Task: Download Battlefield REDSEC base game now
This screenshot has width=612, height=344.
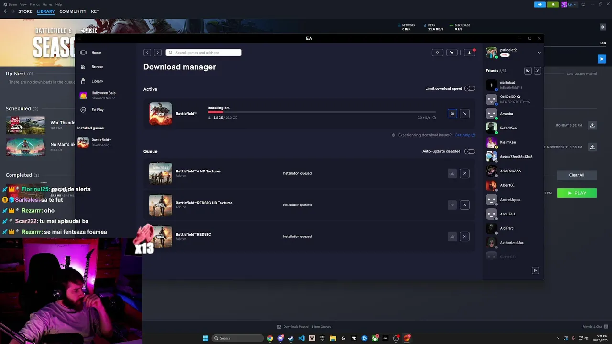Action: tap(452, 236)
